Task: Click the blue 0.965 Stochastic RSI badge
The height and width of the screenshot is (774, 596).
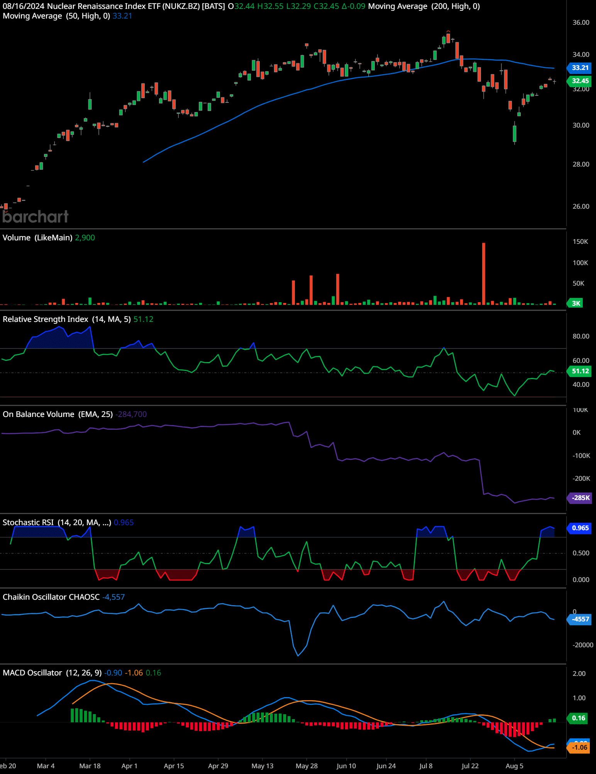Action: [579, 528]
